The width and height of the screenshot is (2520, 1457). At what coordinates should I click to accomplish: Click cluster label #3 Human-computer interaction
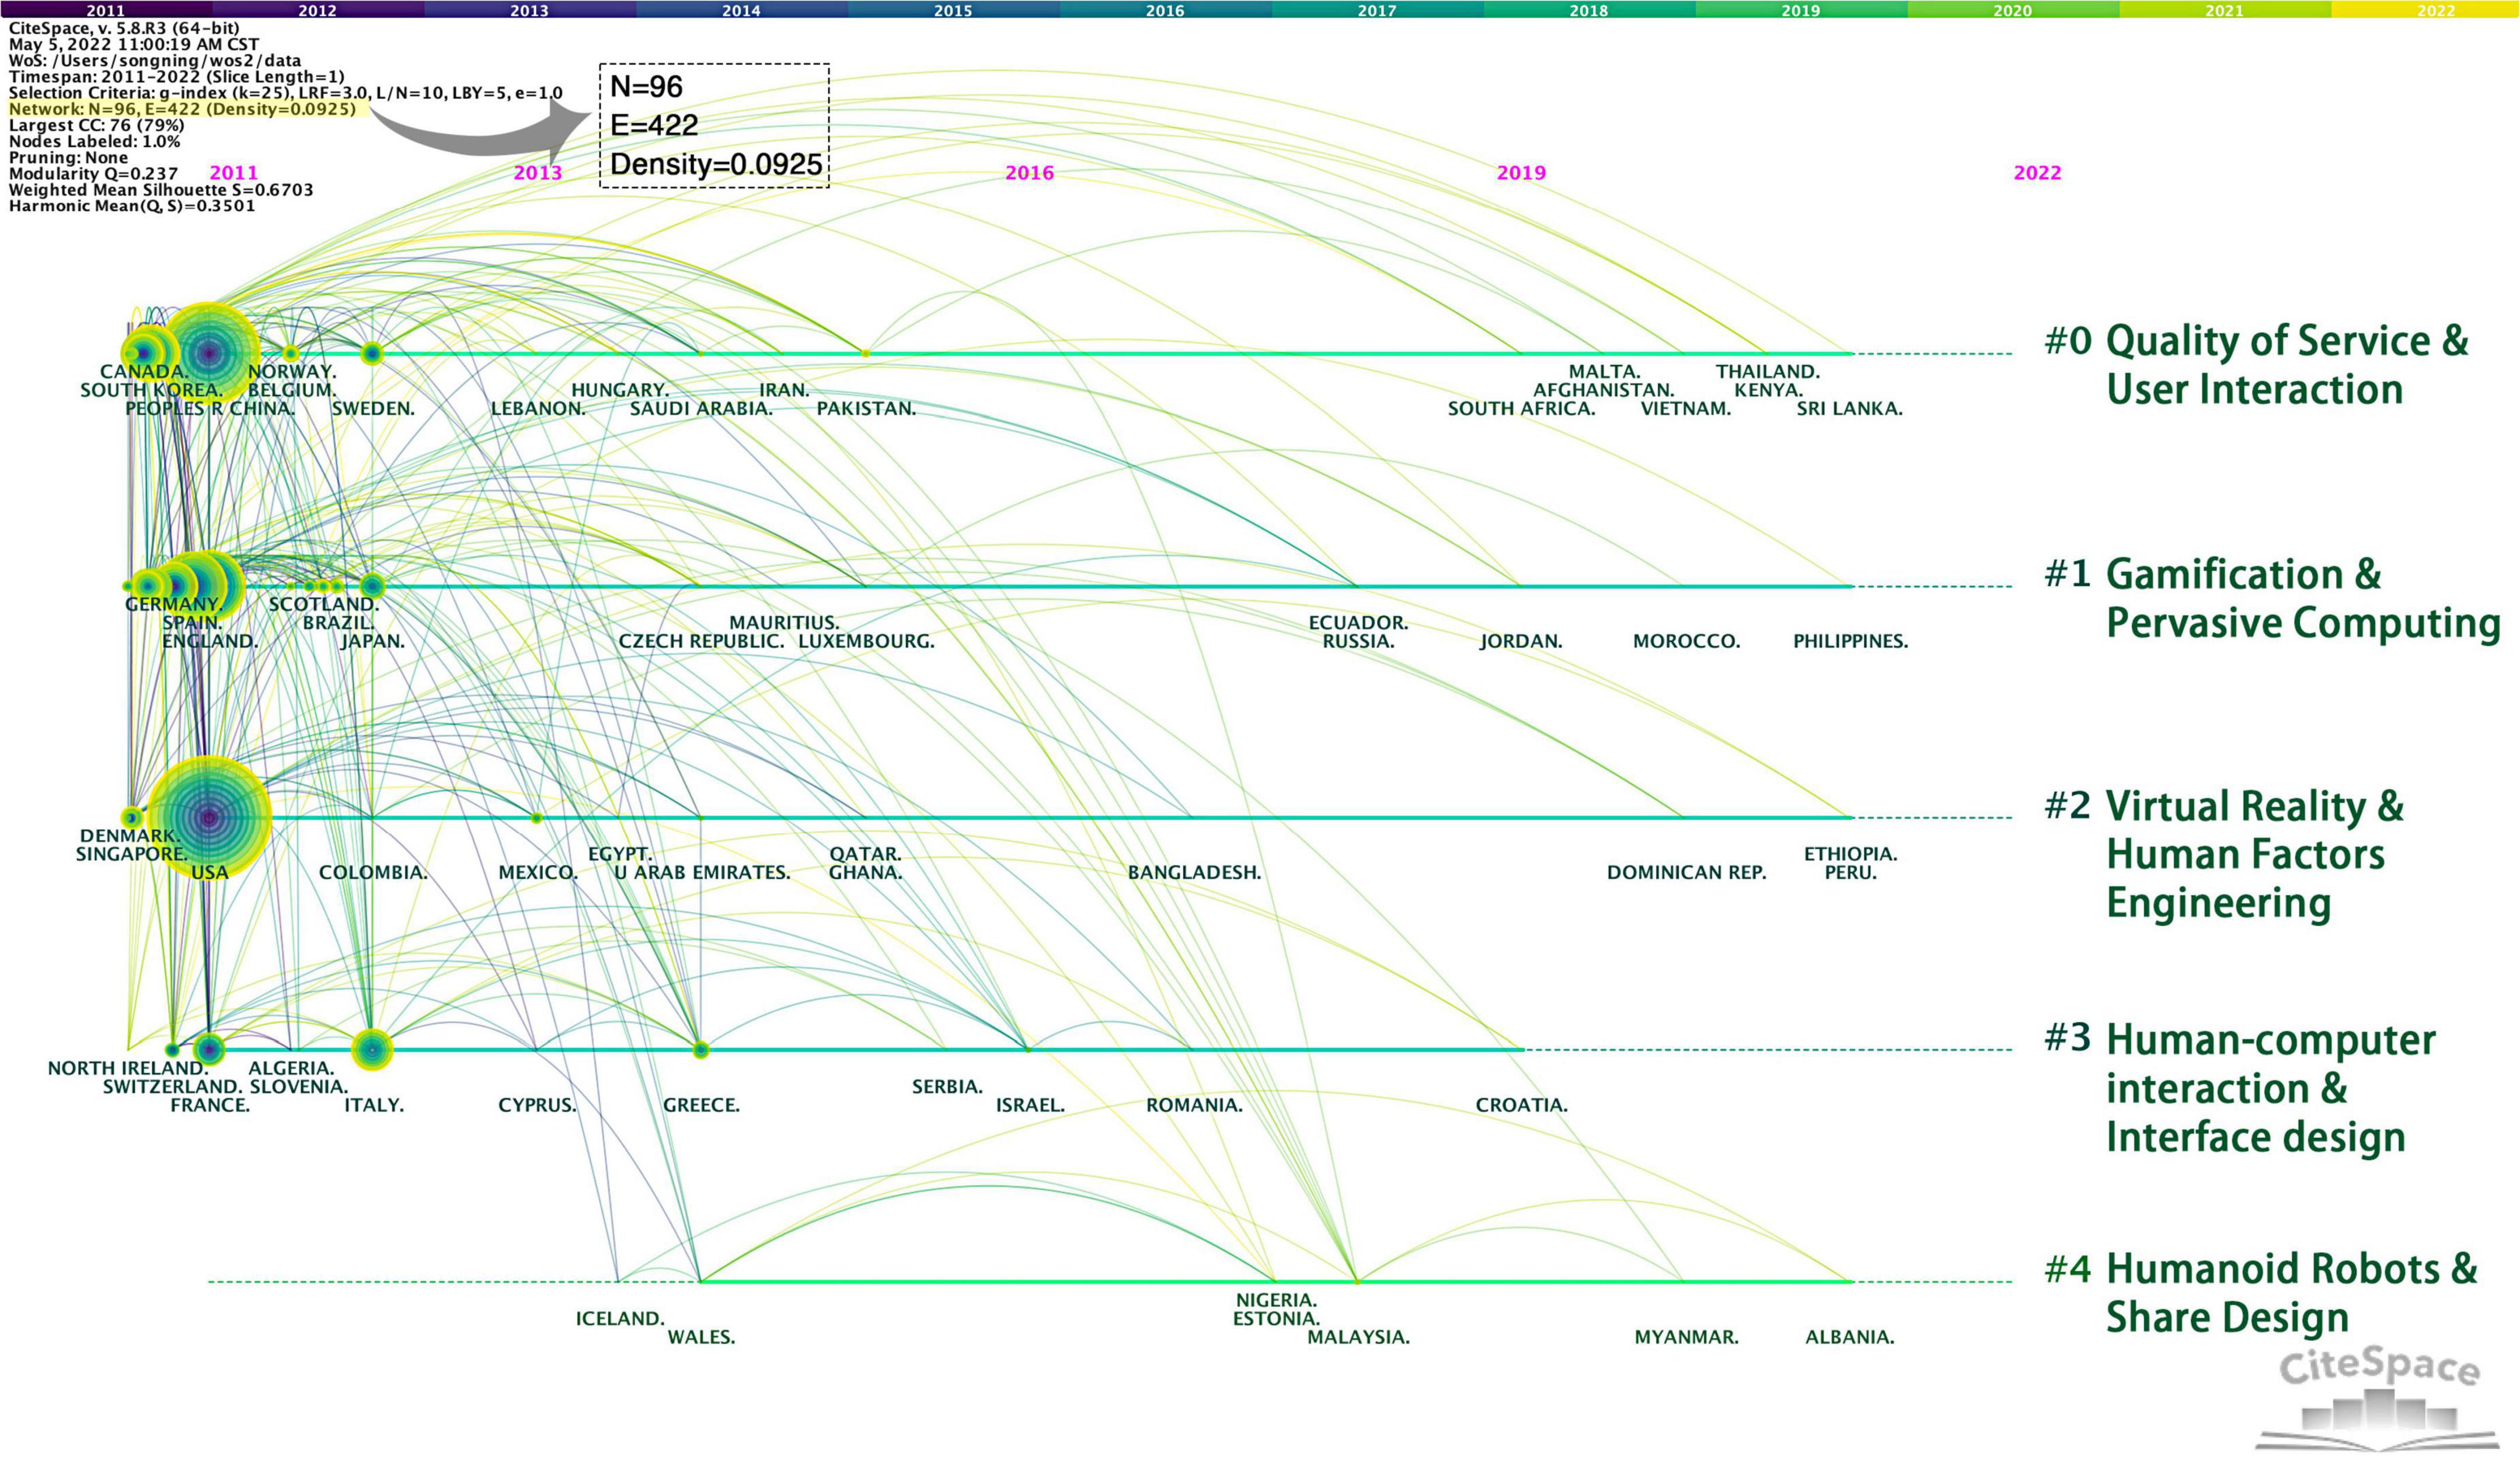click(x=2240, y=1088)
